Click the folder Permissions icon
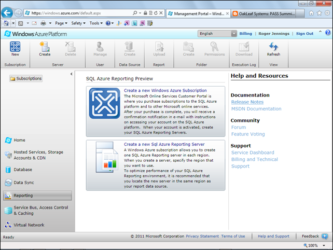The image size is (333, 250). point(214,47)
